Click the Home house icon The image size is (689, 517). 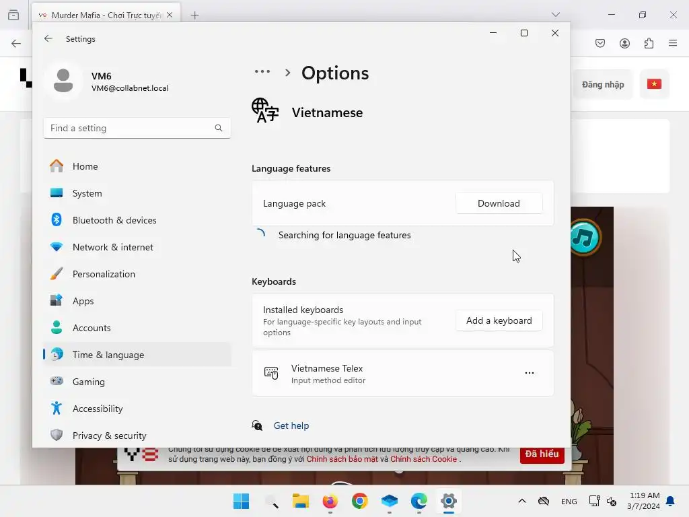(57, 166)
